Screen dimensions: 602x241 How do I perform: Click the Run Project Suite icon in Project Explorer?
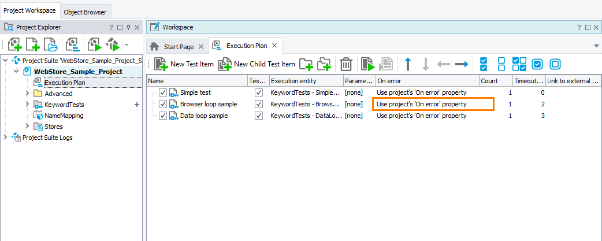(x=94, y=45)
